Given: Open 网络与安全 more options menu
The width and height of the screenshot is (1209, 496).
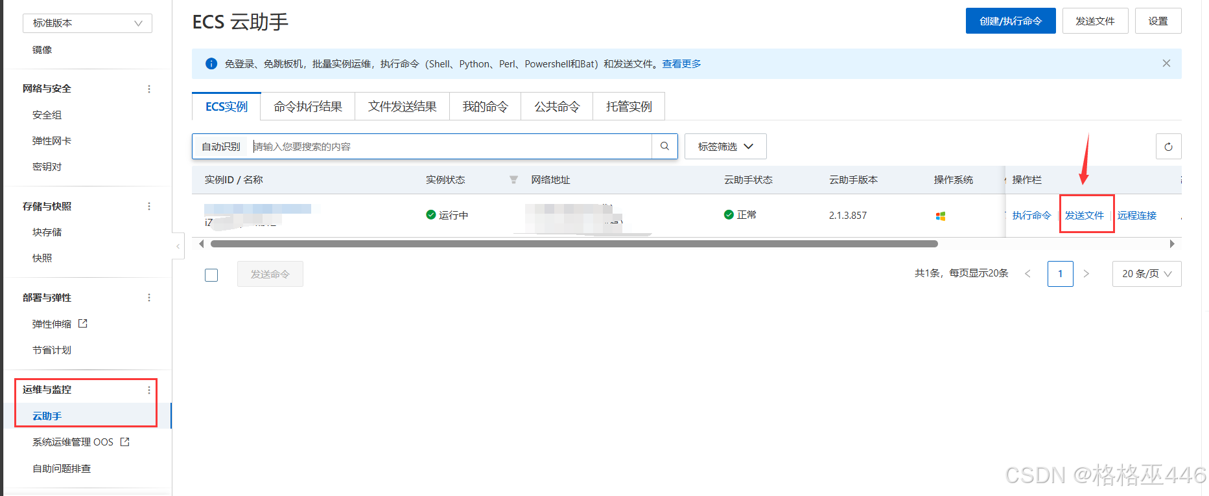Looking at the screenshot, I should (149, 89).
